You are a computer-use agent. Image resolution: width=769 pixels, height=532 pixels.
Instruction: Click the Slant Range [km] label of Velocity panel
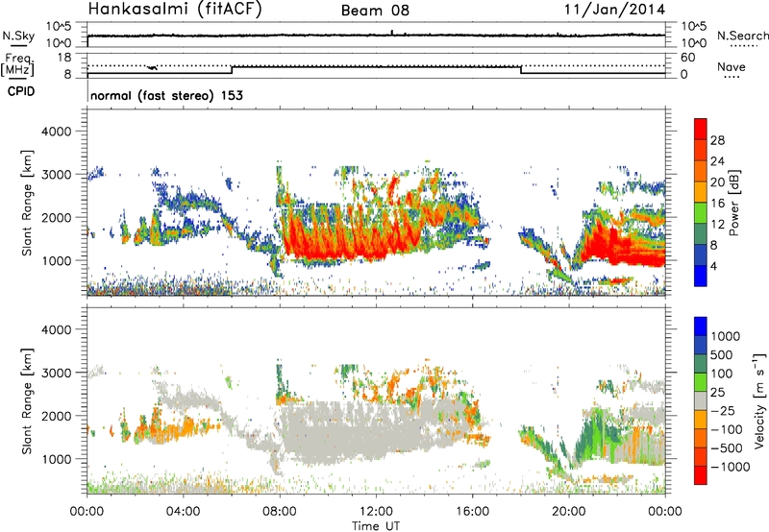point(27,400)
